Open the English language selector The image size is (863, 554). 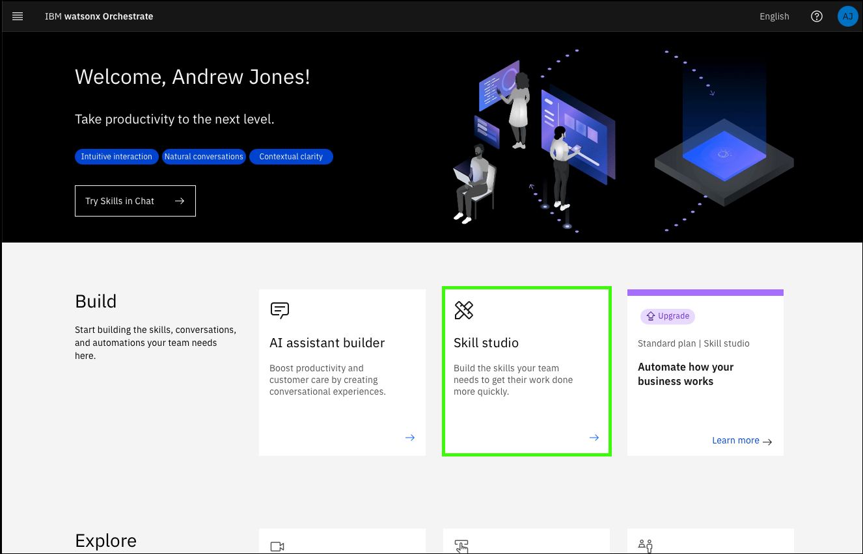tap(774, 16)
